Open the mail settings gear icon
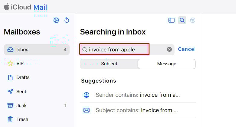 [x=56, y=20]
